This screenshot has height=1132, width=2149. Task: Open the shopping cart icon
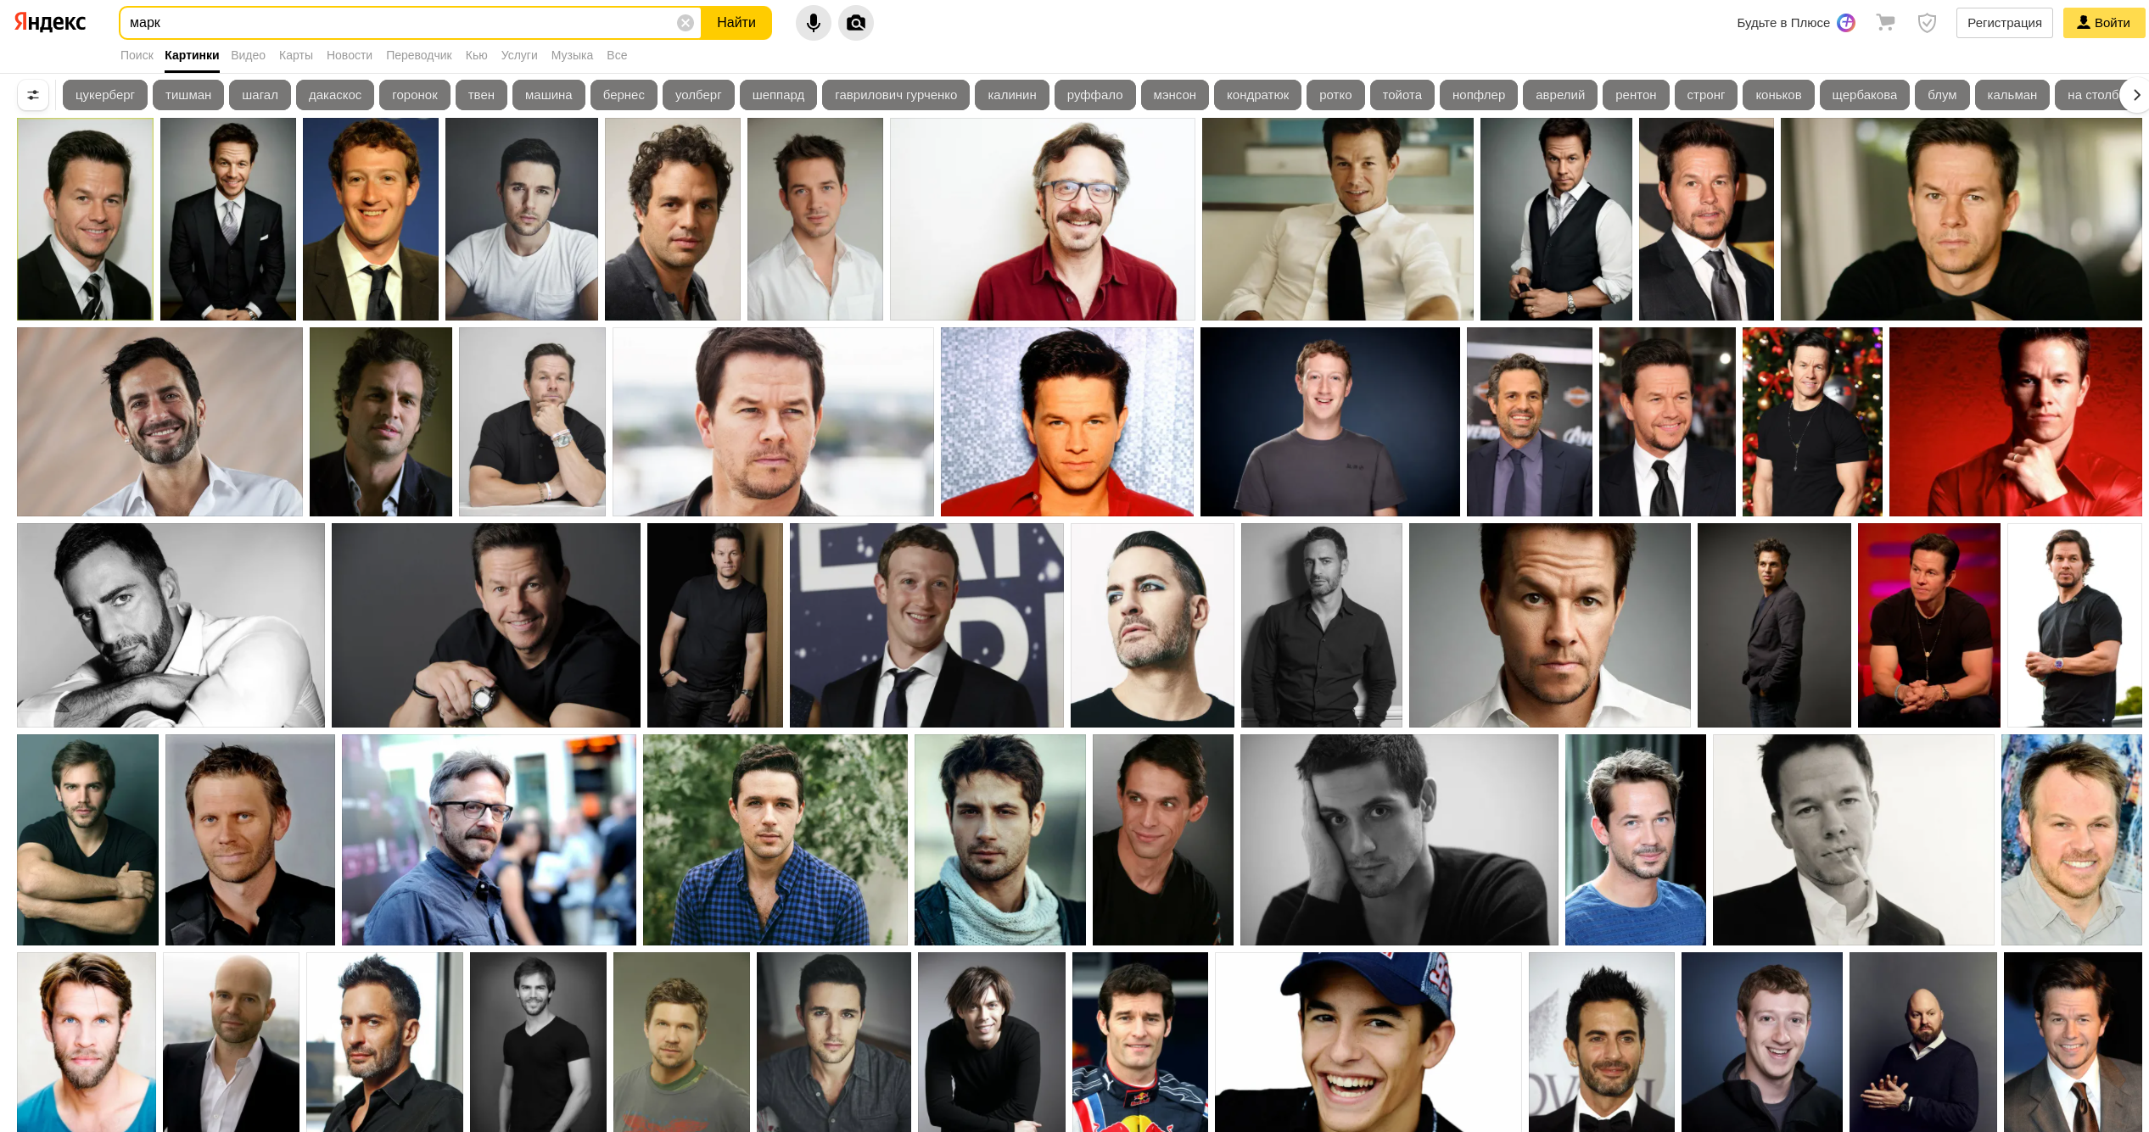click(x=1885, y=23)
